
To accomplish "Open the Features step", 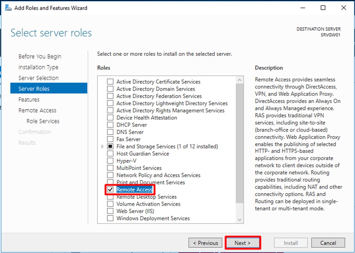I will pos(29,99).
